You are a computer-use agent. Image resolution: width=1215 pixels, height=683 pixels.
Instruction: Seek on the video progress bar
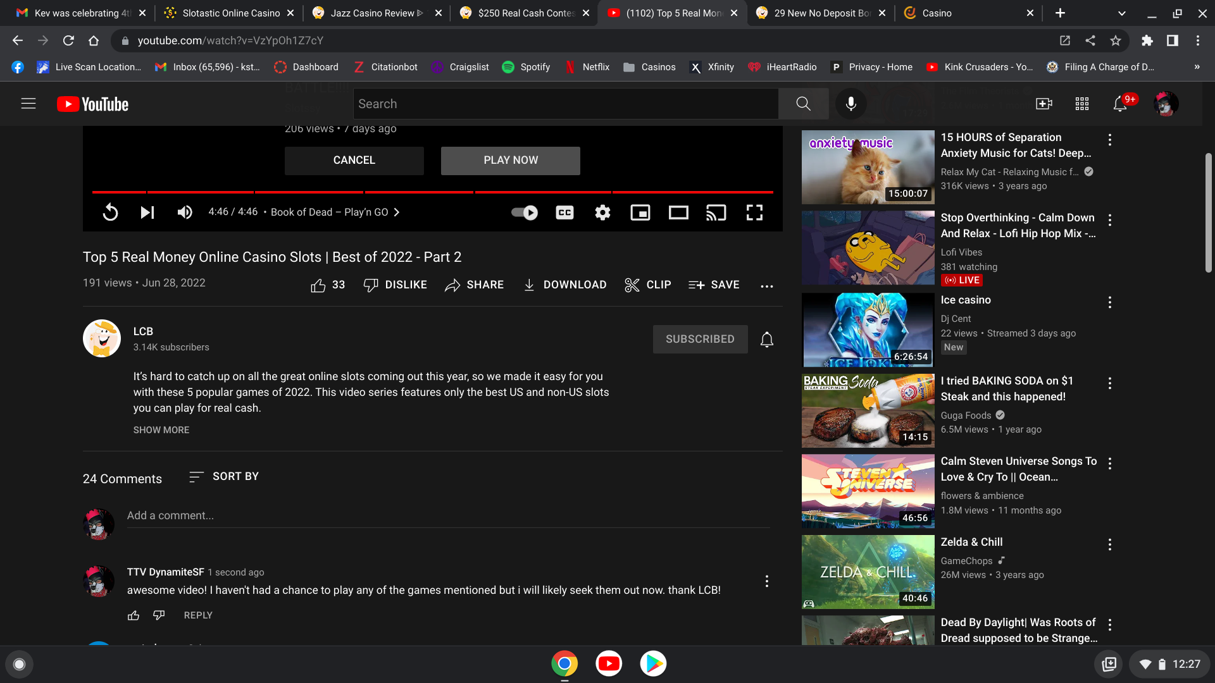433,192
